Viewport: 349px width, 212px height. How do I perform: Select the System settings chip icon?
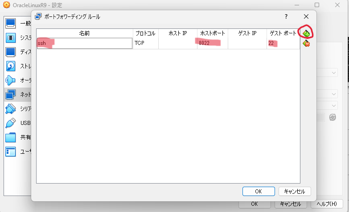(11, 37)
